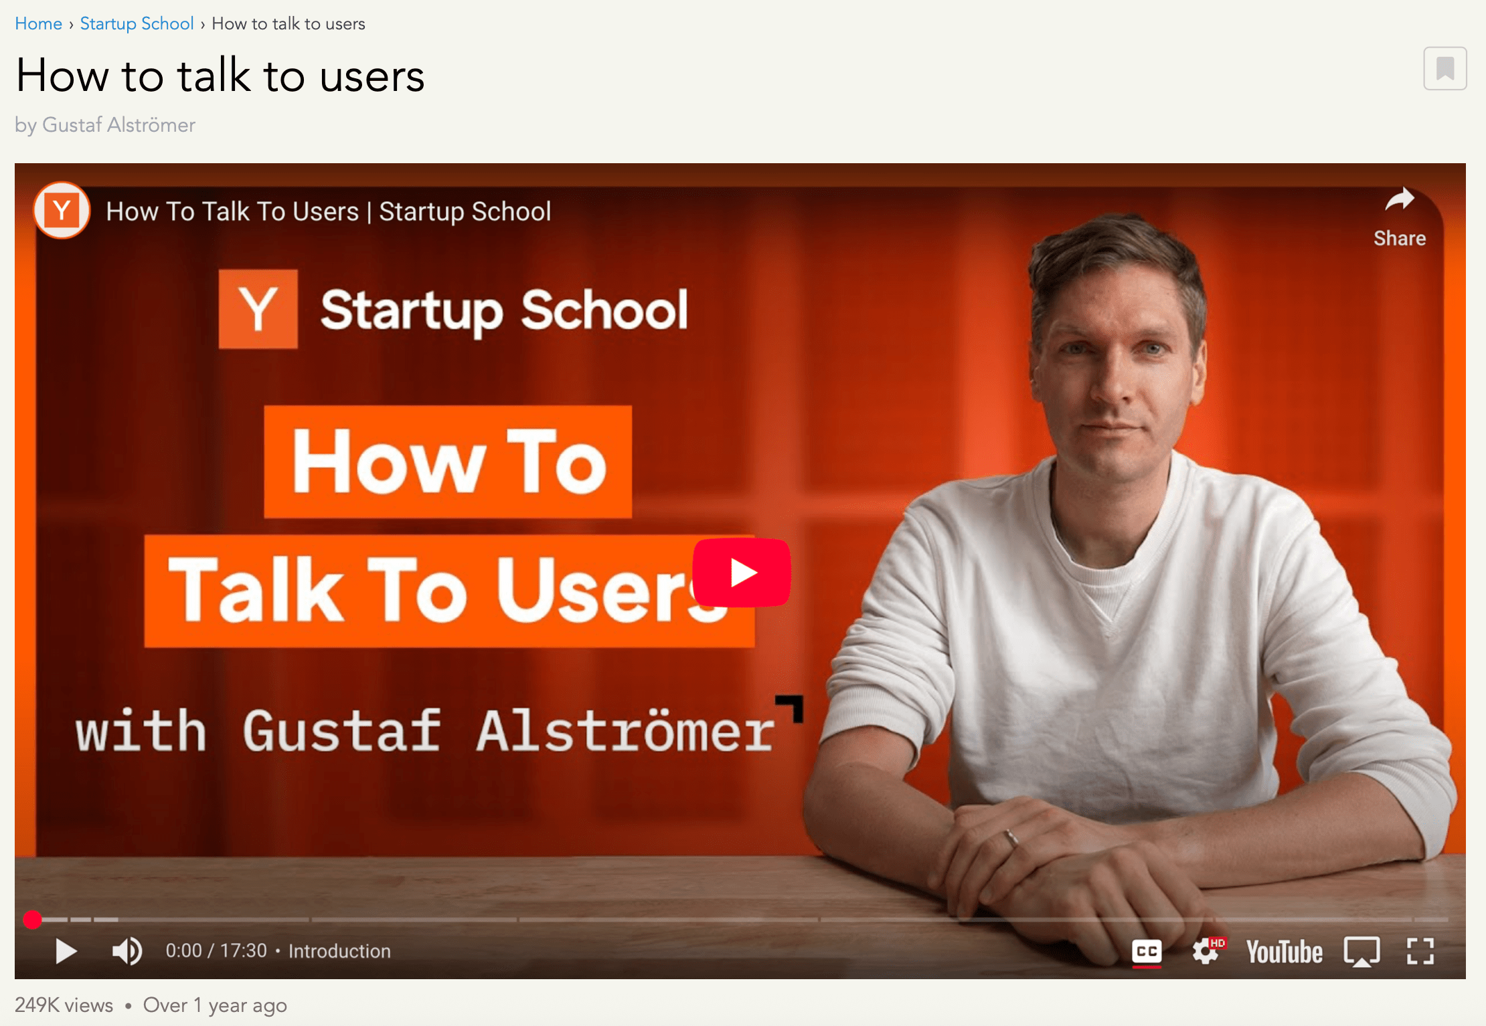Open video settings gear icon
Screen dimensions: 1486x1026
(1206, 951)
